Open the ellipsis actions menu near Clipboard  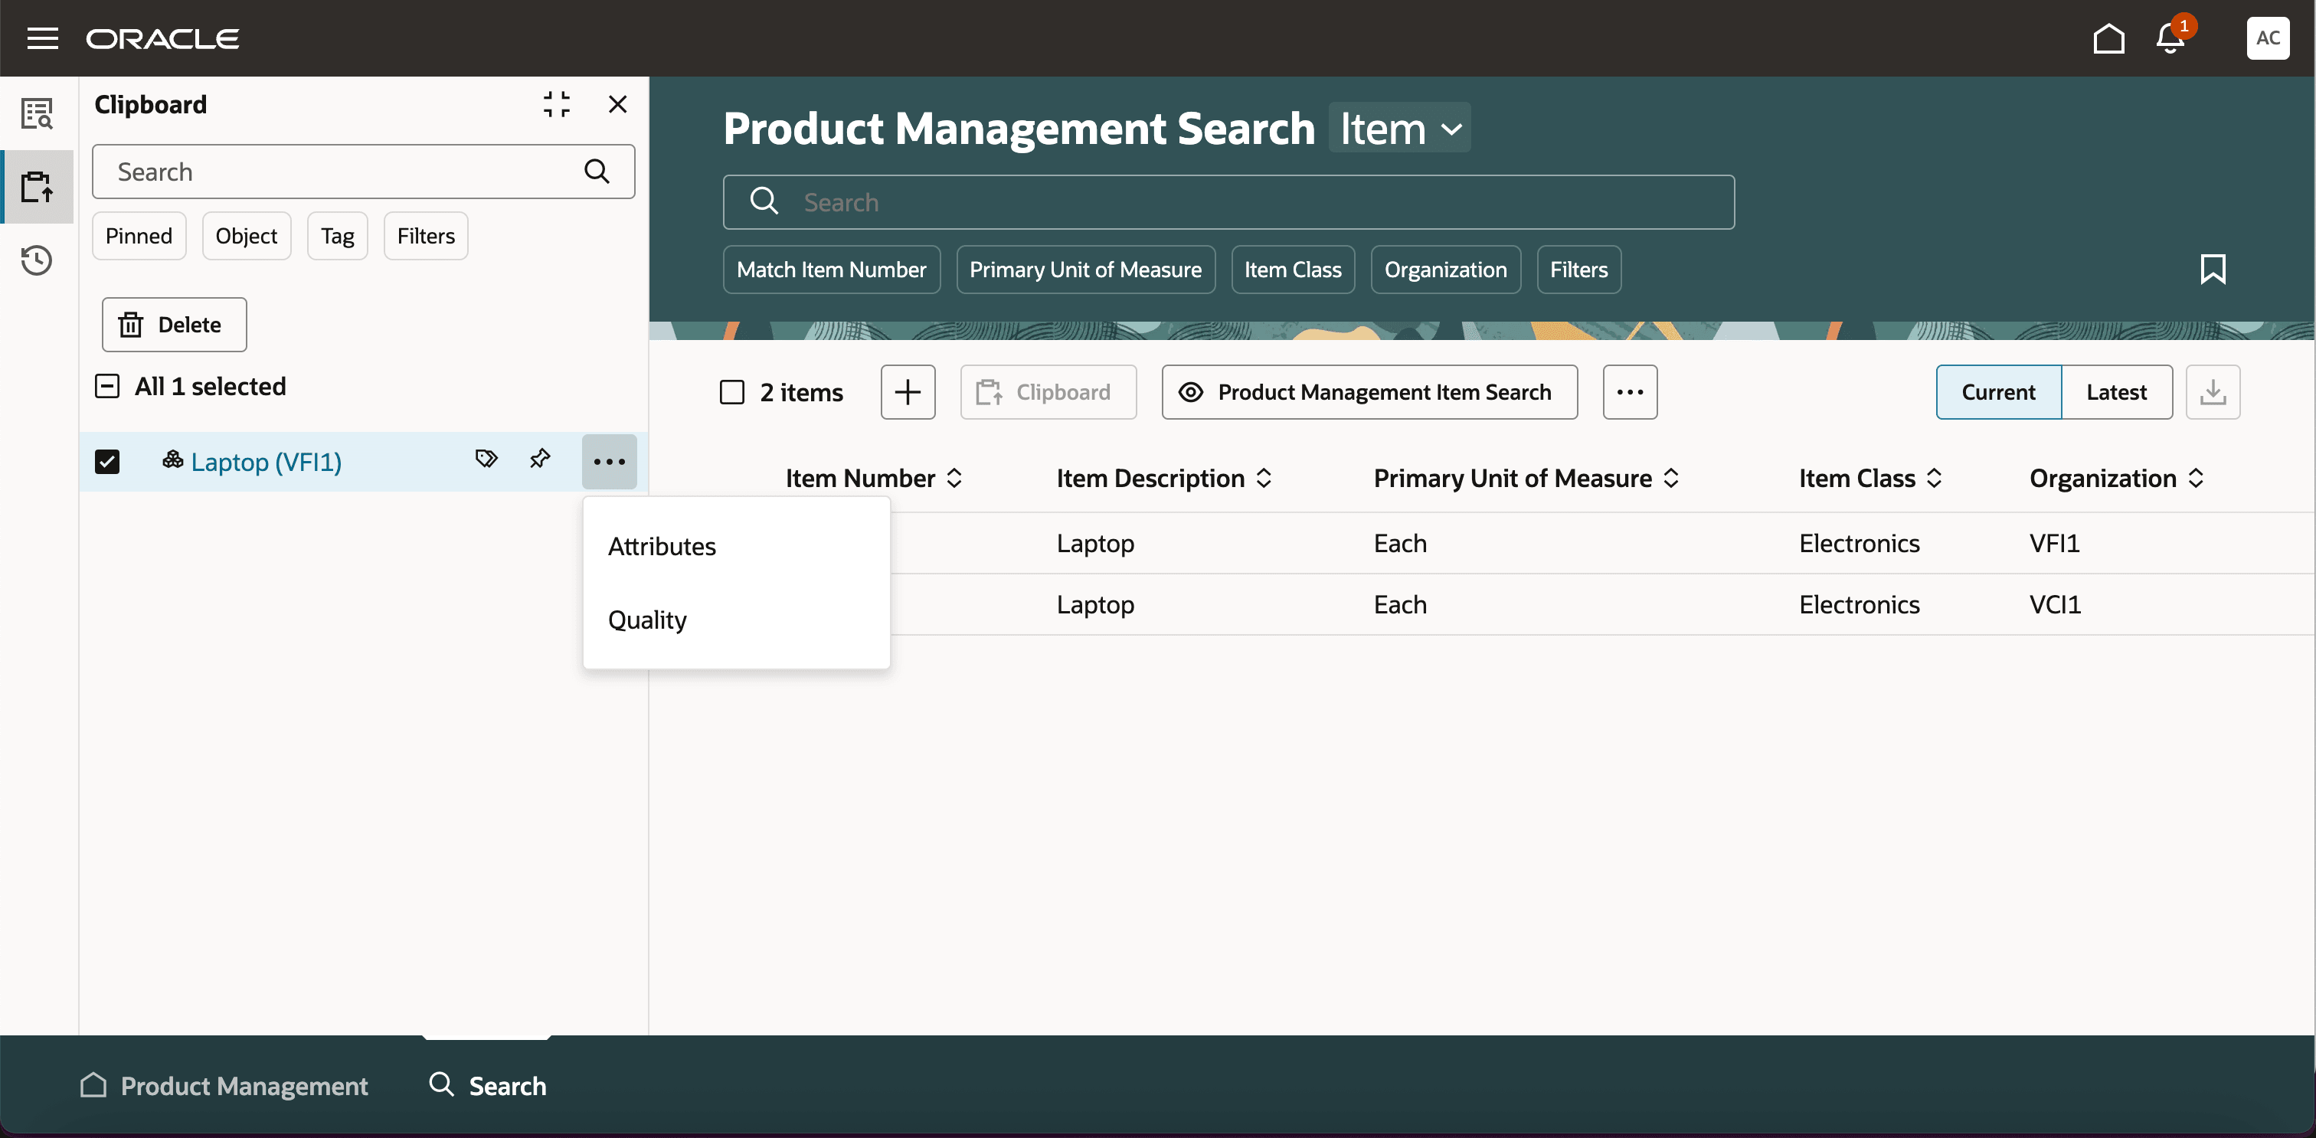coord(1629,392)
